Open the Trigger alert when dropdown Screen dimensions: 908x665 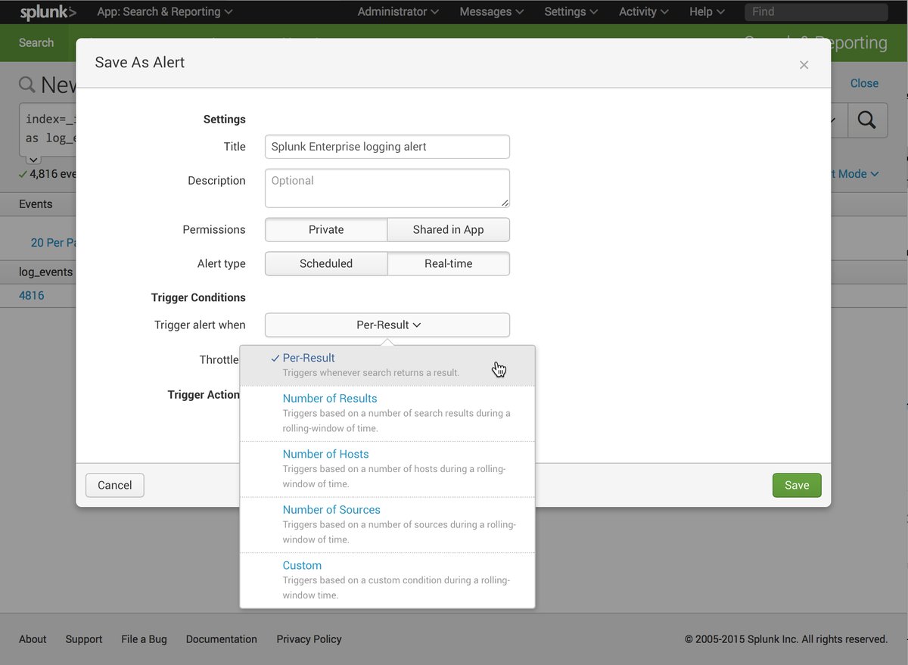tap(387, 325)
